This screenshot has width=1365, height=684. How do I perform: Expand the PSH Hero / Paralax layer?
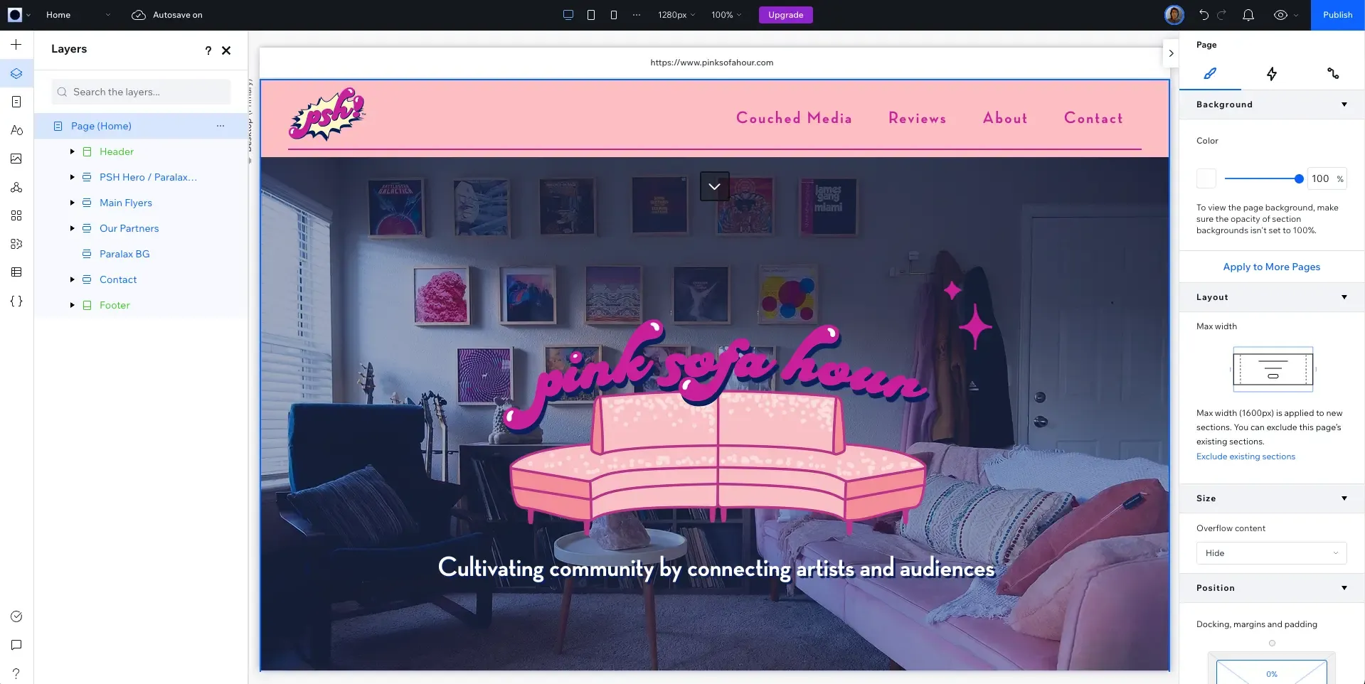point(72,177)
